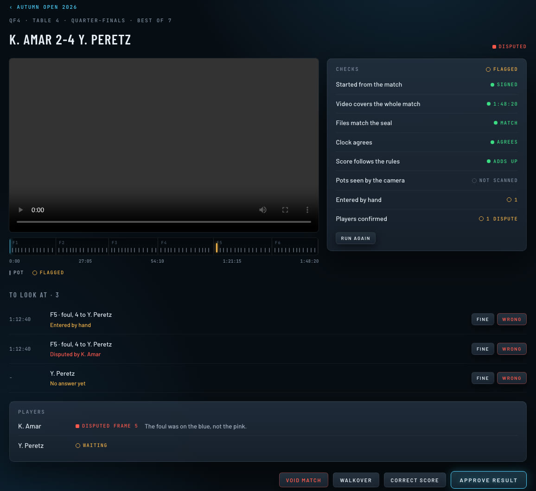Click the NOT SCANNED status

[x=495, y=180]
